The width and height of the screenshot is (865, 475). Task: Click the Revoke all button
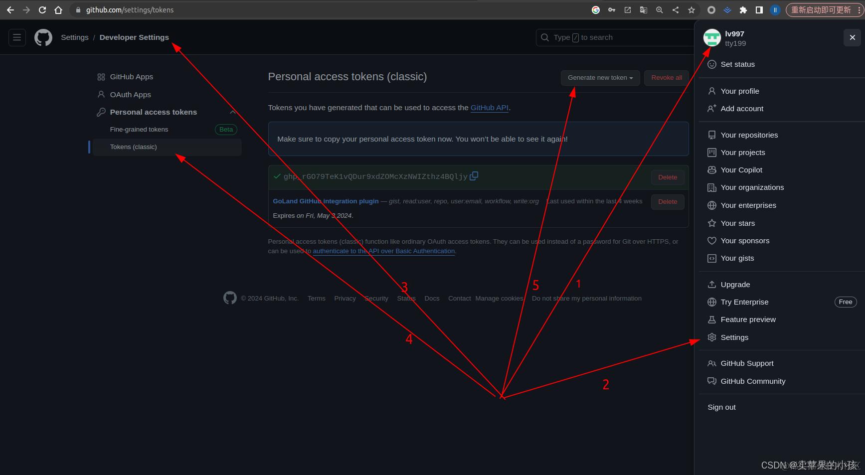(666, 78)
